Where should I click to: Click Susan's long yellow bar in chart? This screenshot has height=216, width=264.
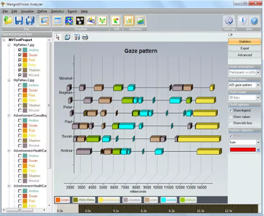(x=199, y=139)
